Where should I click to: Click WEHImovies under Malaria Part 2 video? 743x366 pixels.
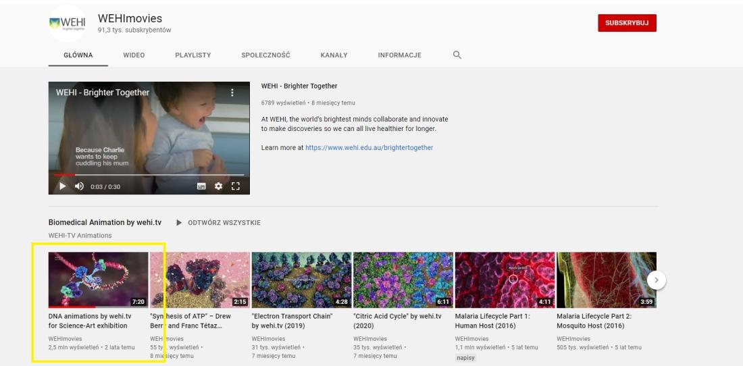573,339
